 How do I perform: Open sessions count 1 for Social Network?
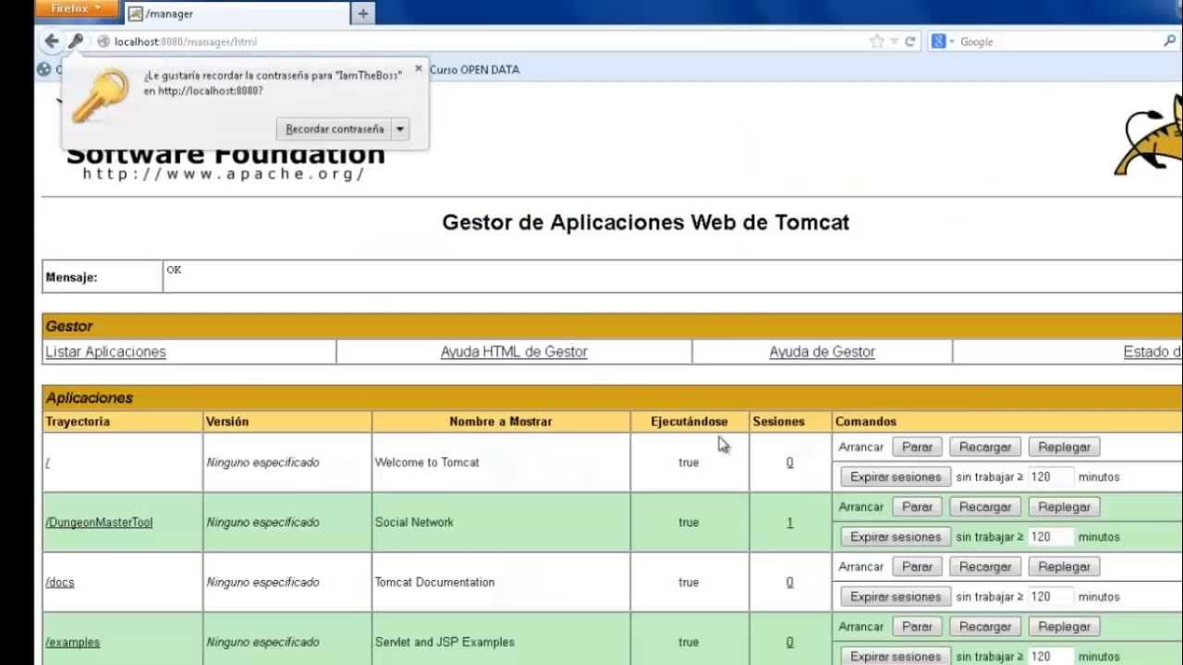789,523
